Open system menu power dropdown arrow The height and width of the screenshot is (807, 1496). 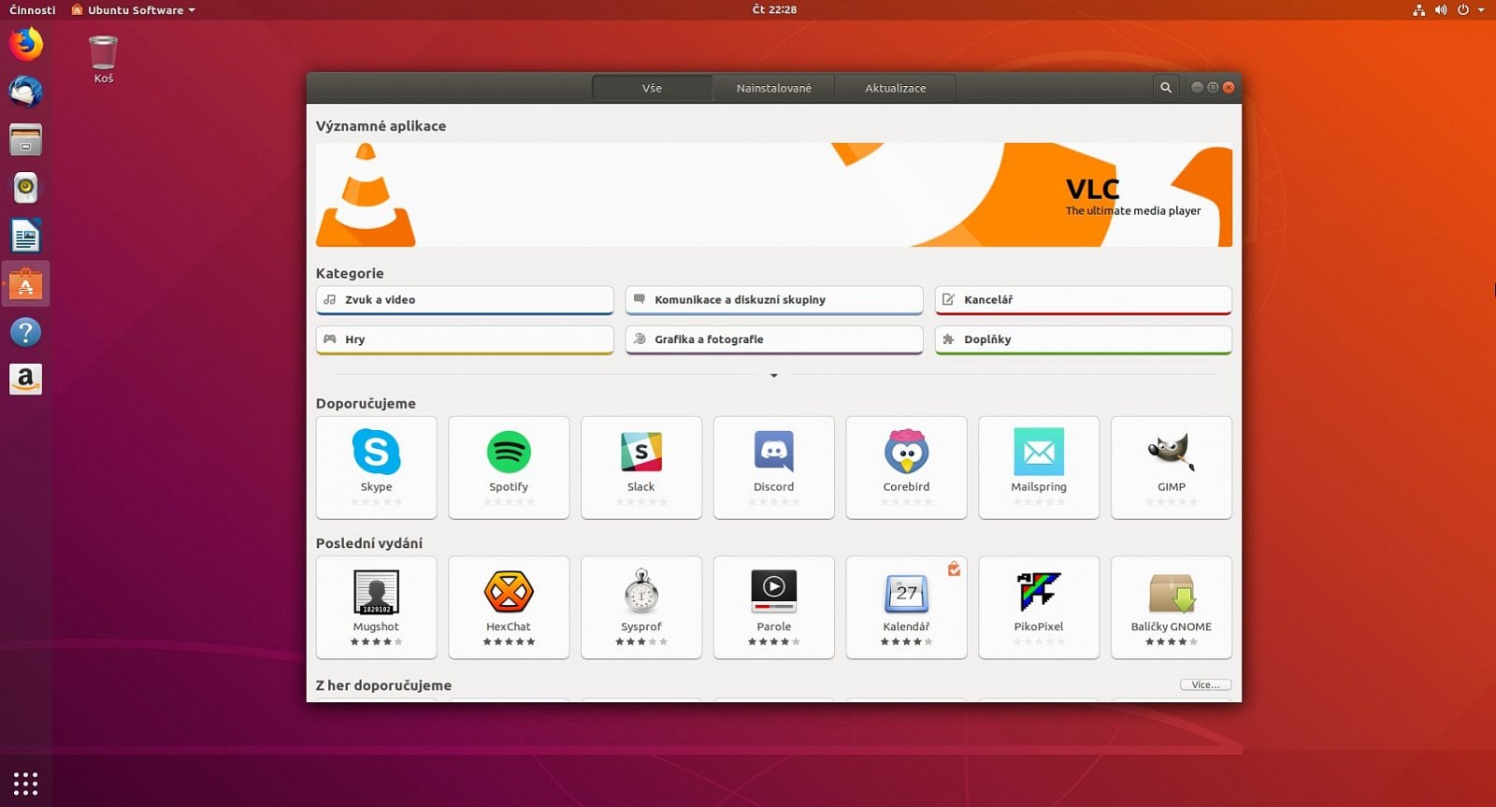tap(1481, 9)
